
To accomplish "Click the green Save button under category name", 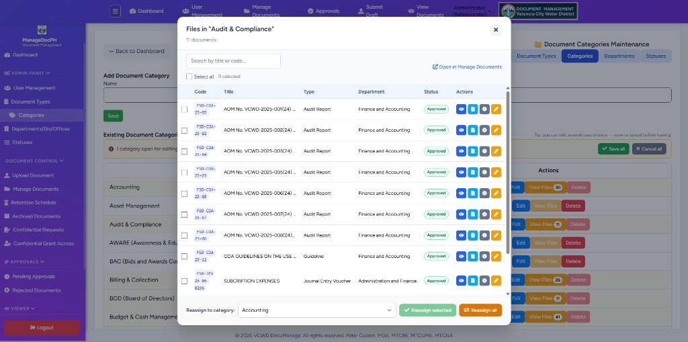I will [x=113, y=116].
